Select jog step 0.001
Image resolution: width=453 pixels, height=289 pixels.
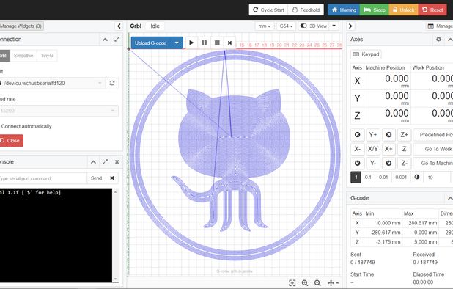(401, 178)
